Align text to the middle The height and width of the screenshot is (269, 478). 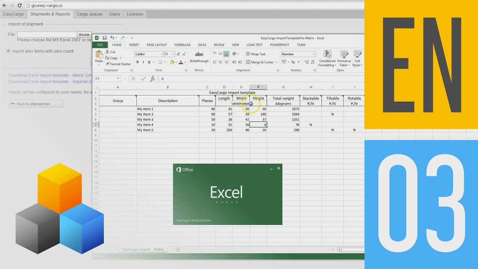(x=220, y=54)
